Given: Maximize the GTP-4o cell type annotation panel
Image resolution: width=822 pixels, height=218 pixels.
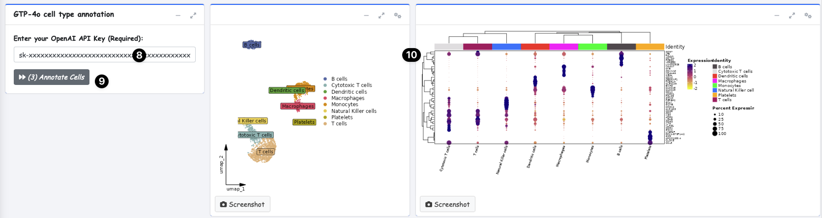Looking at the screenshot, I should click(x=193, y=15).
